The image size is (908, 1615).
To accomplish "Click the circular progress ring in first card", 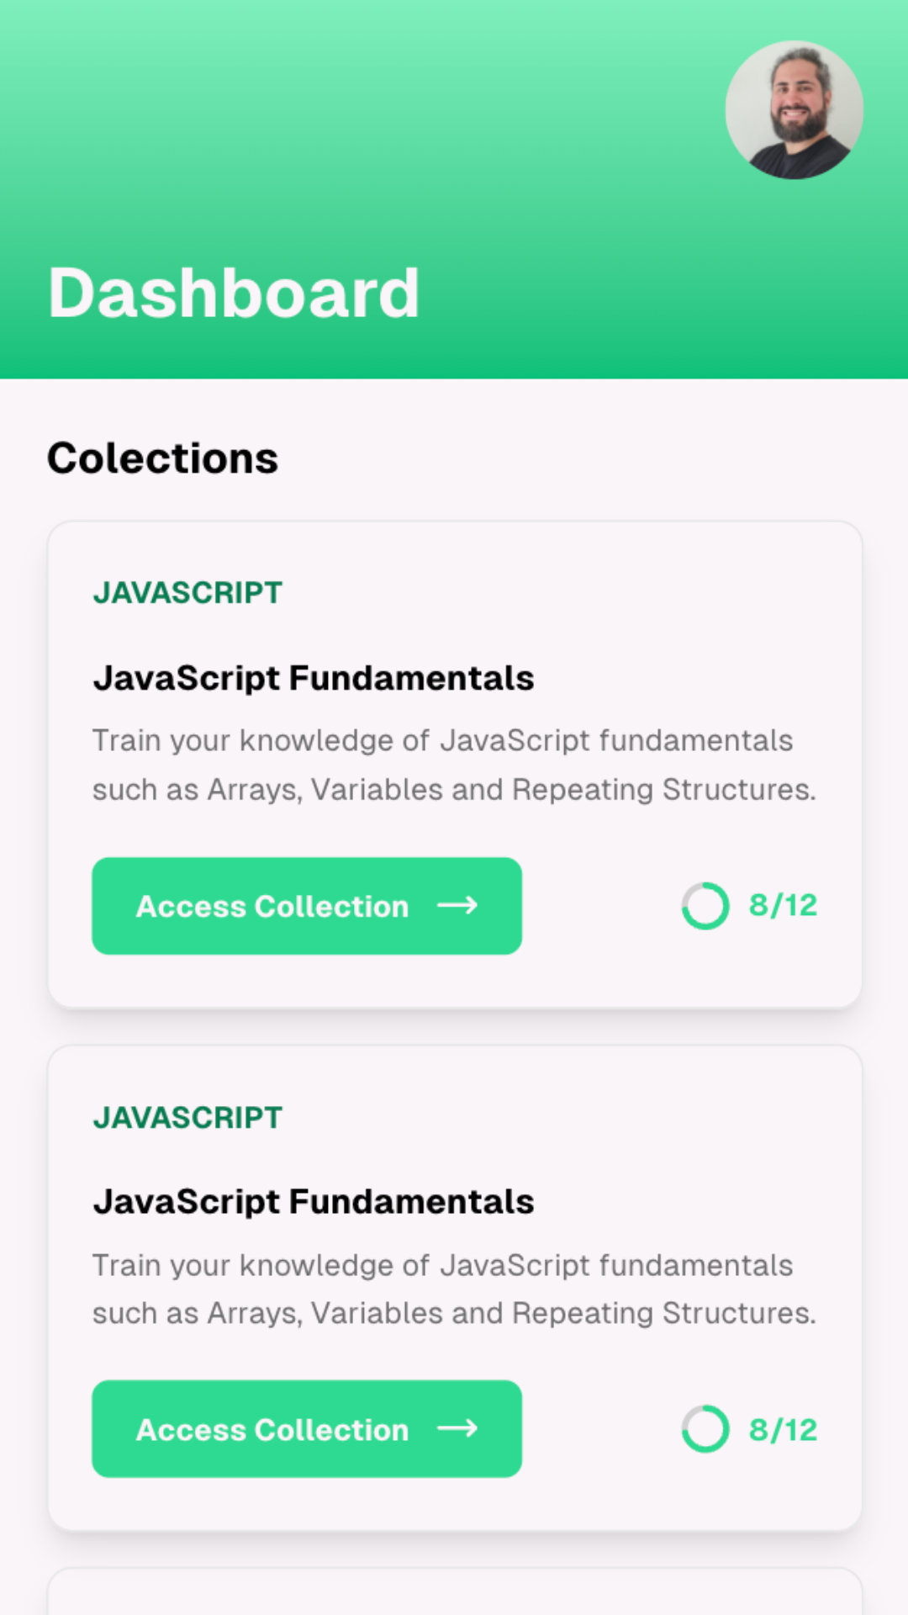I will [705, 906].
